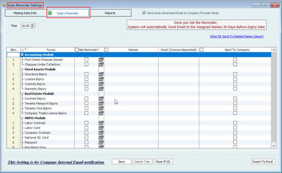Image resolution: width=282 pixels, height=173 pixels.
Task: Click the grid's vertical scrollbar down arrow
Action: click(x=273, y=146)
